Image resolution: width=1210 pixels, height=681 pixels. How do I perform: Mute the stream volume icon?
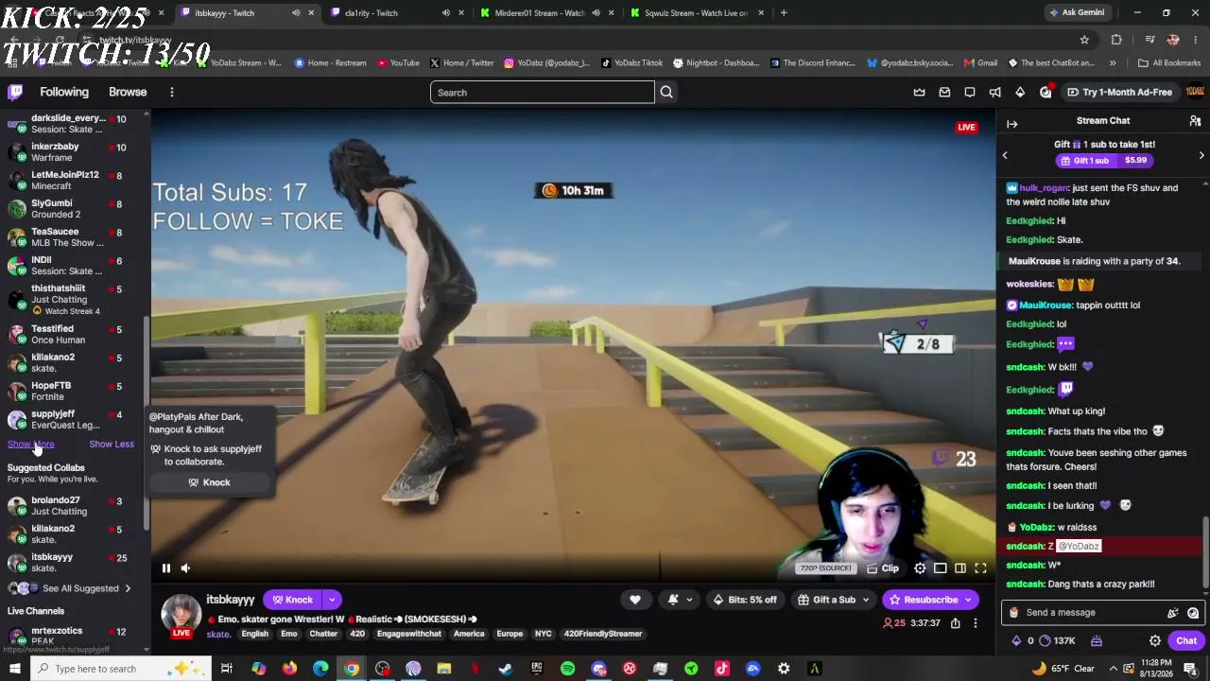pyautogui.click(x=185, y=568)
